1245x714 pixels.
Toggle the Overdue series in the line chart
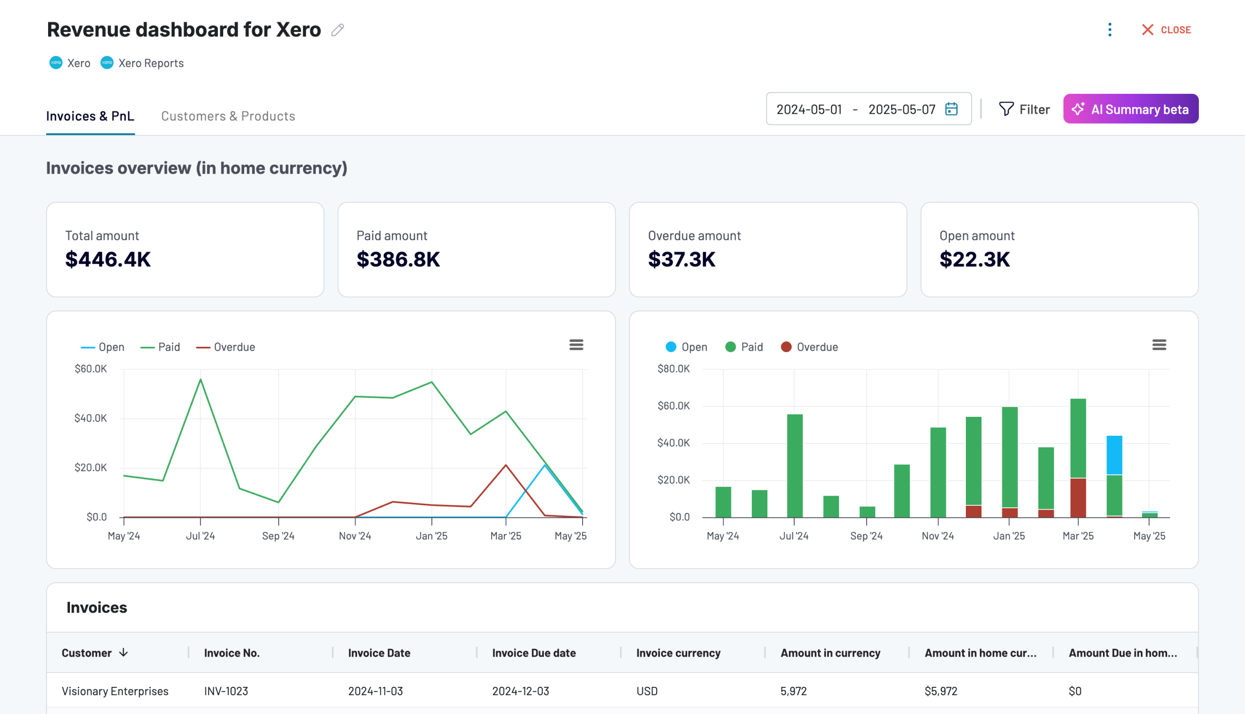[226, 347]
